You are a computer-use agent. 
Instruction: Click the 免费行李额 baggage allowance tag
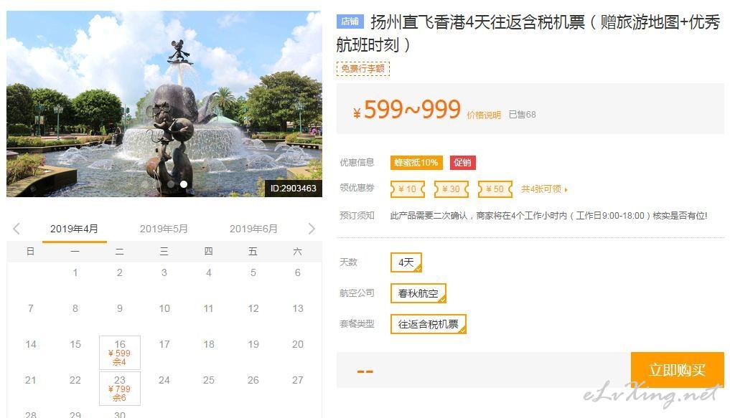point(362,69)
